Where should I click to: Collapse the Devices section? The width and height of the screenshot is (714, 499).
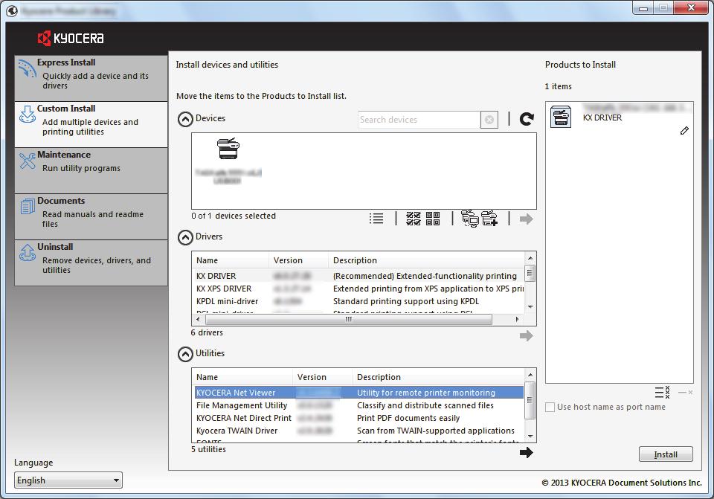(x=185, y=119)
